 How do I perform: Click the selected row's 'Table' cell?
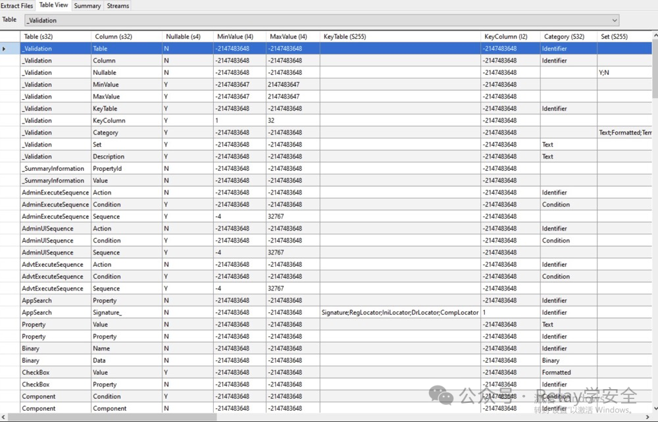(126, 49)
